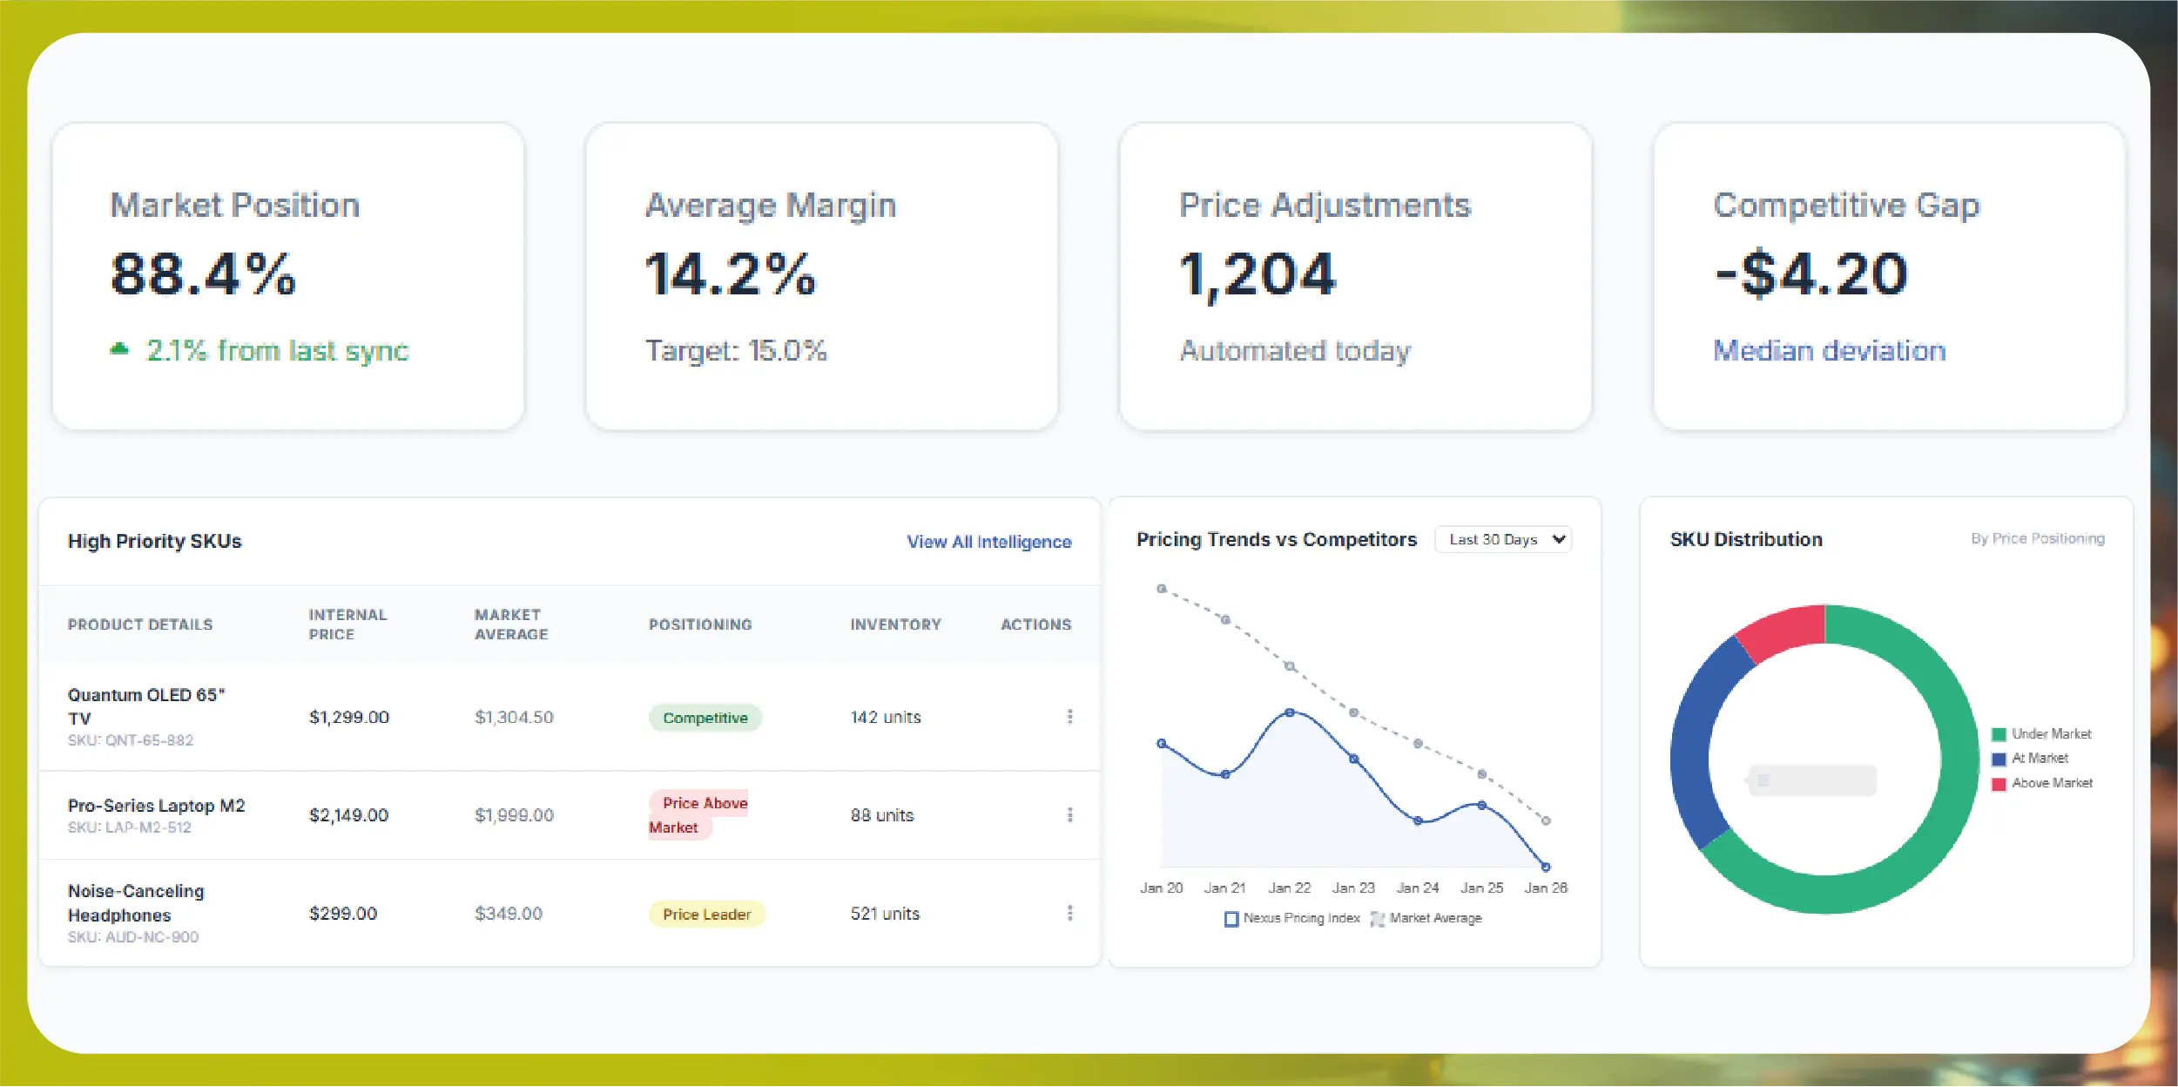Click Under Market green legend swatch
The height and width of the screenshot is (1087, 2178).
[x=1999, y=734]
